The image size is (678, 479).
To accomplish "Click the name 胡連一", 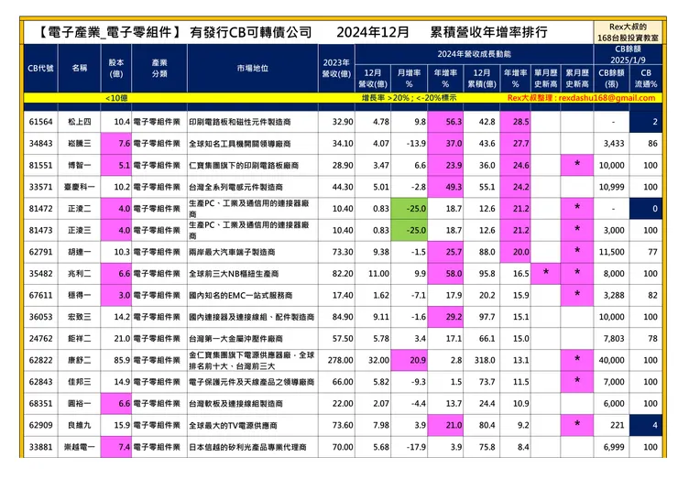I will [x=80, y=252].
